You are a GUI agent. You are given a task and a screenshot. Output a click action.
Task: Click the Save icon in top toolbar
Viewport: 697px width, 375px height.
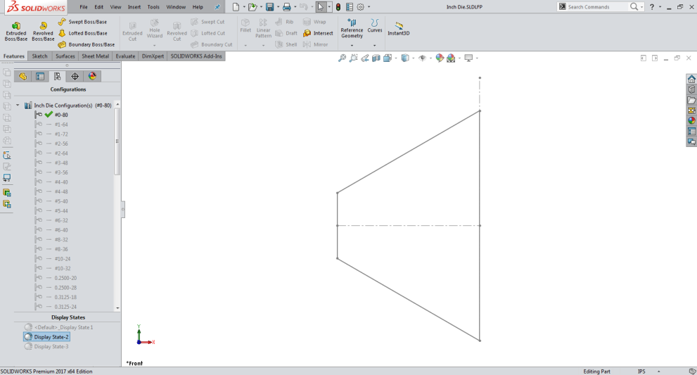click(270, 6)
